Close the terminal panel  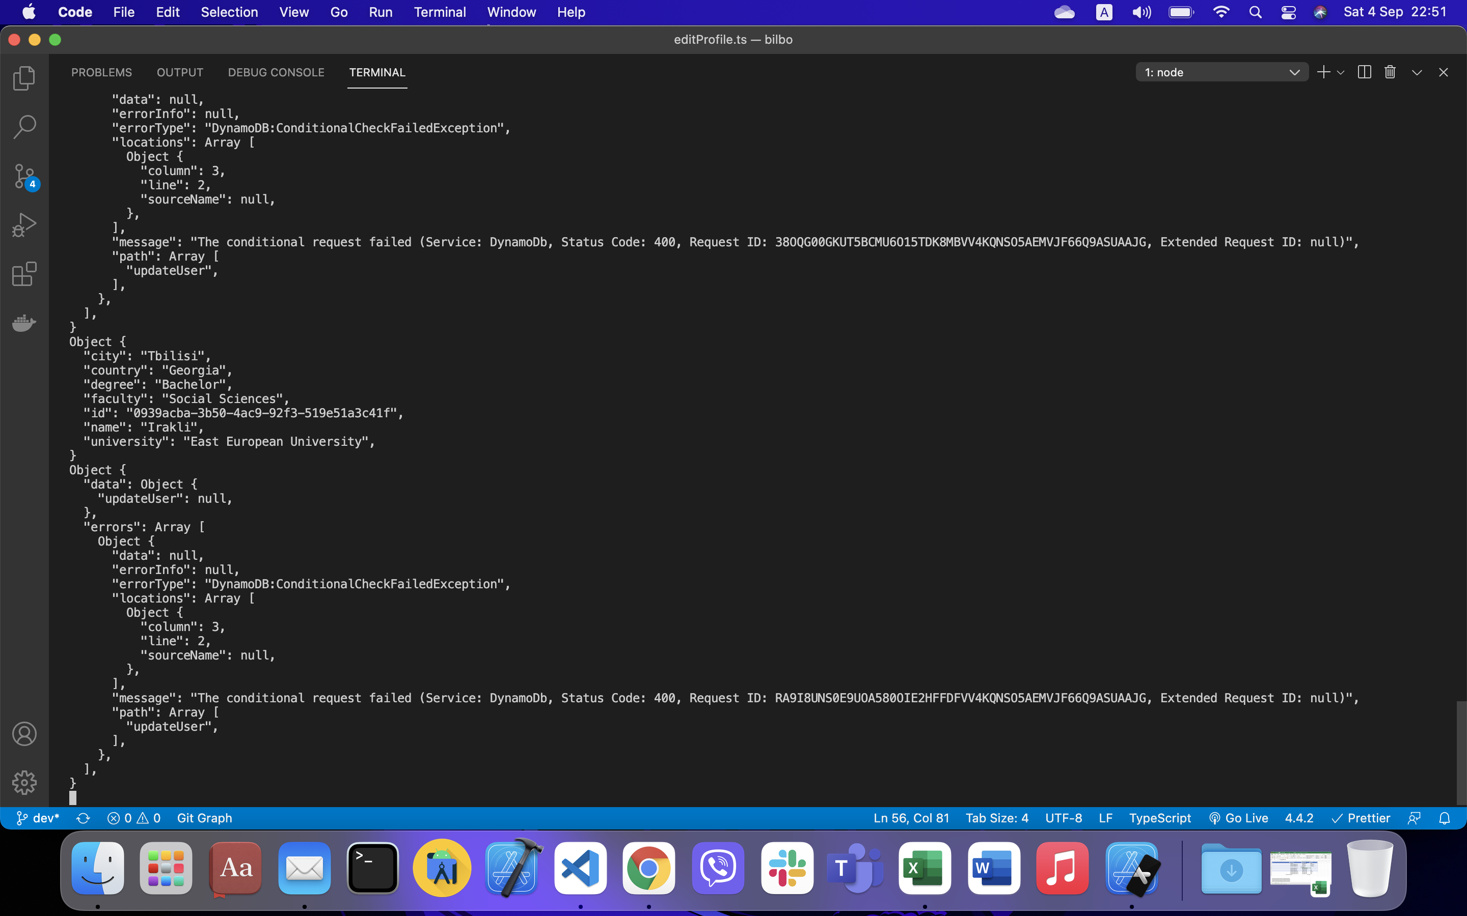[x=1444, y=72]
